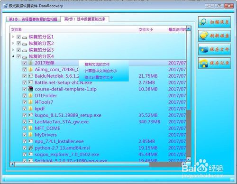Click the 文件名 column header
This screenshot has height=184, width=237.
[17, 29]
